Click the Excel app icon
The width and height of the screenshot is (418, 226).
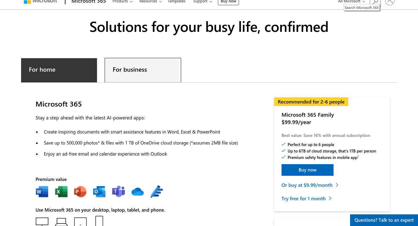pos(61,192)
